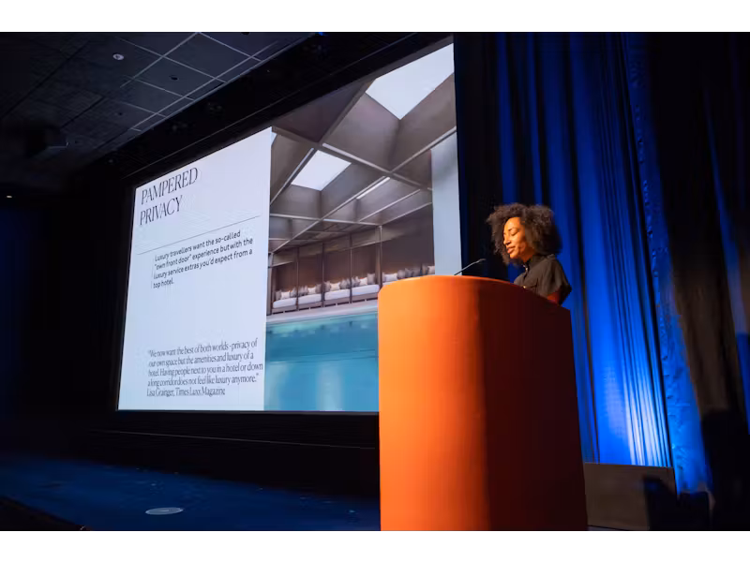The image size is (750, 562).
Task: Click the Lisa Grainger quote text
Action: click(203, 366)
